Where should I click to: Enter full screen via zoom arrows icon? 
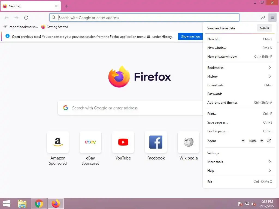pos(269,141)
